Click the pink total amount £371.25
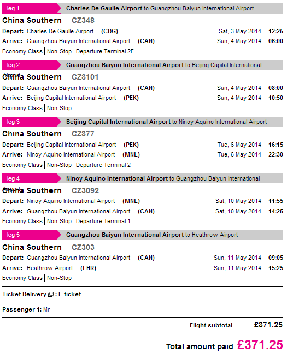 (x=260, y=345)
